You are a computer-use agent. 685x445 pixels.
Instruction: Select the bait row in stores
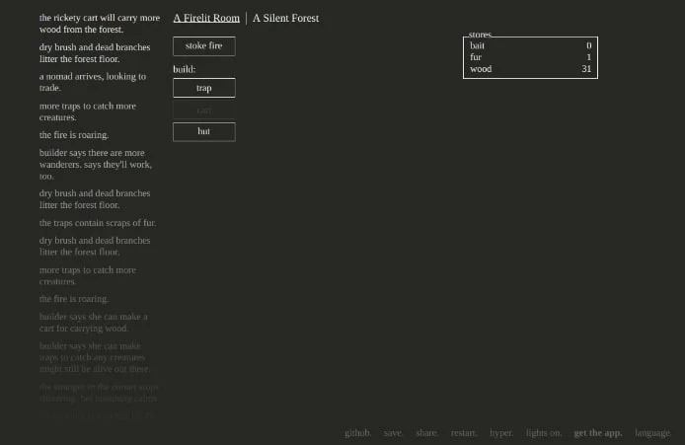tap(530, 45)
